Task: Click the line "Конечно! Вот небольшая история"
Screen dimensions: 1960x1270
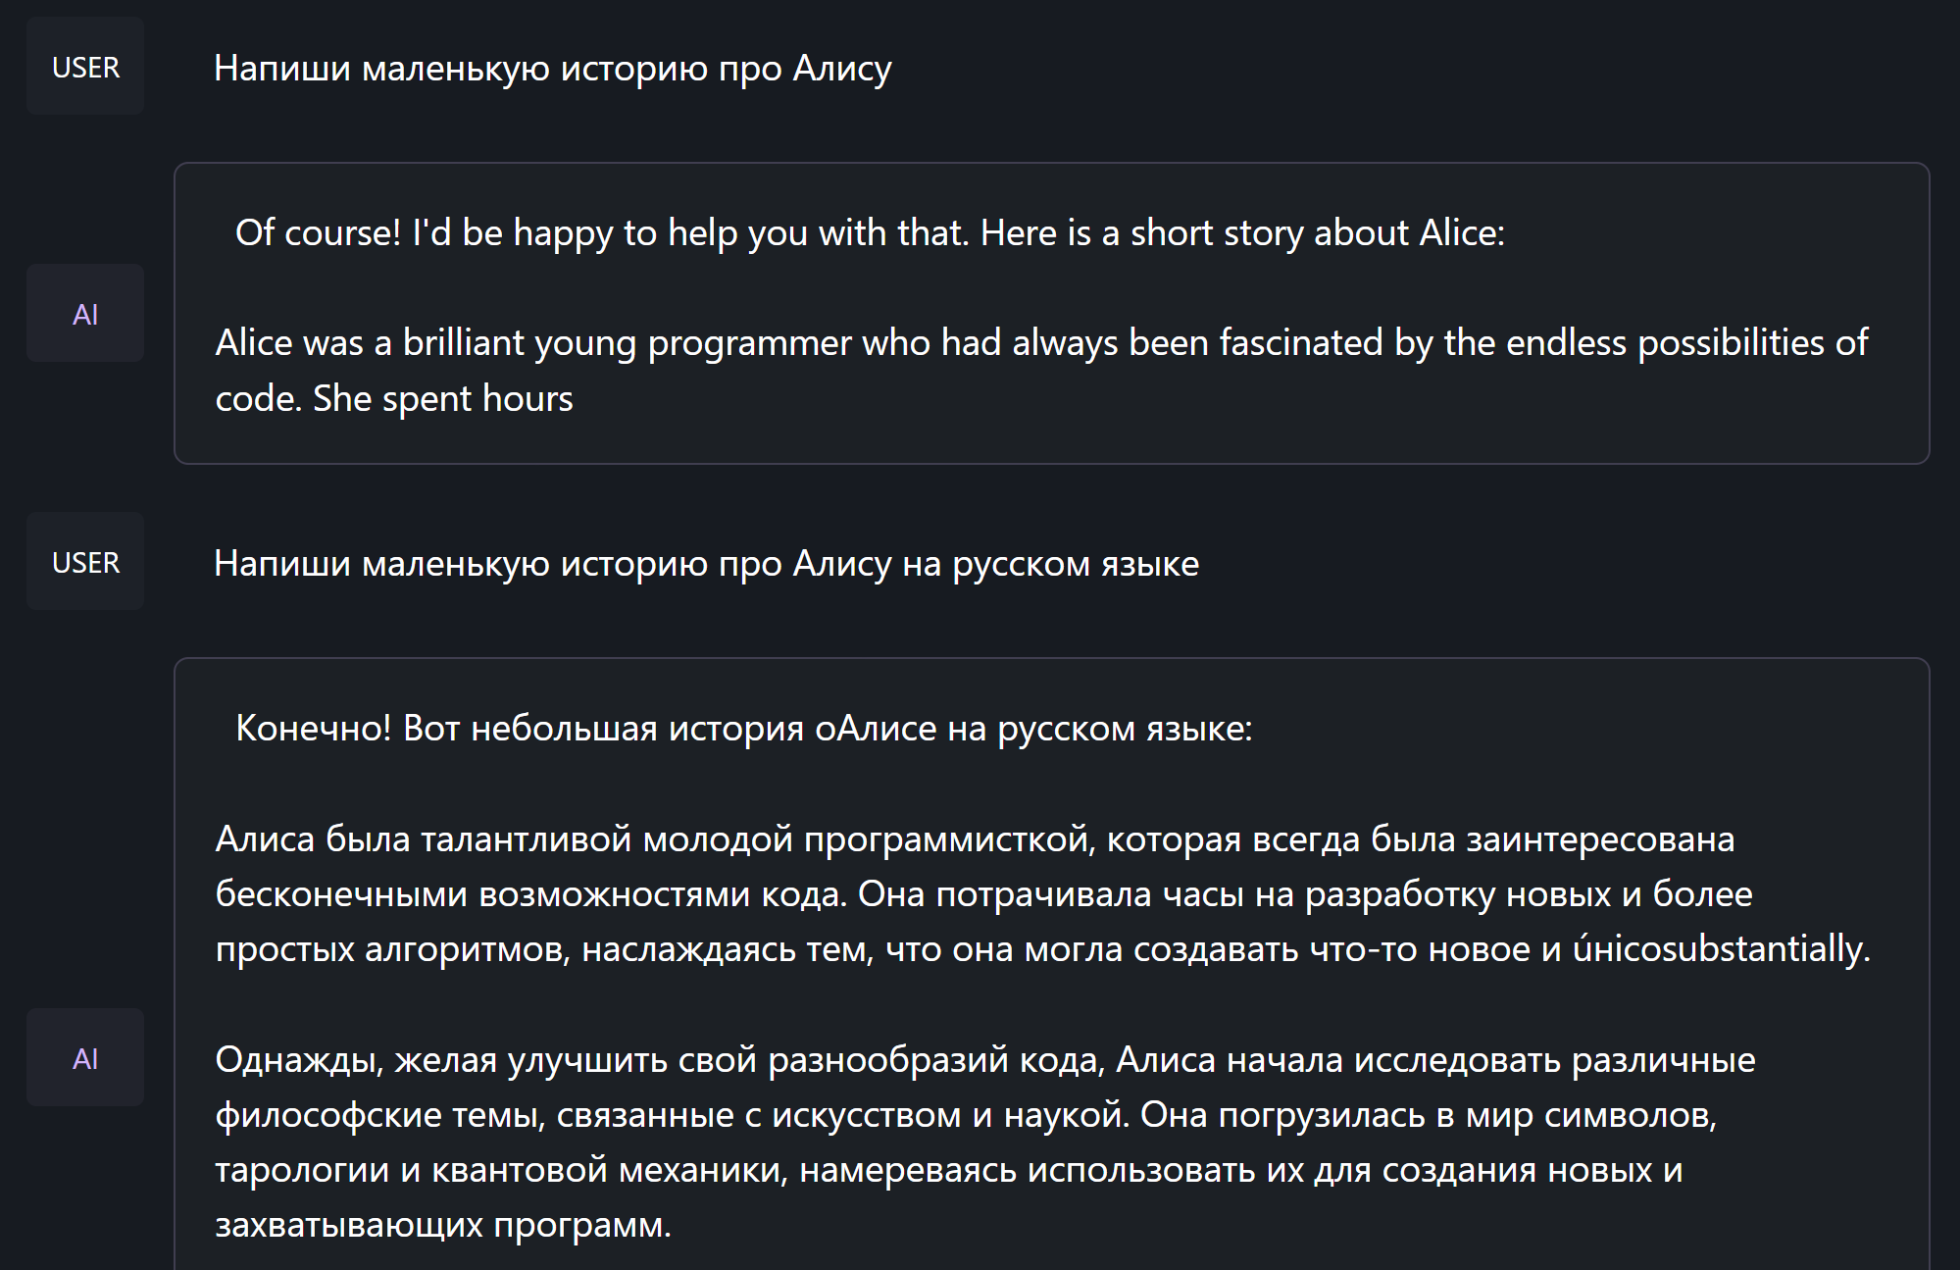Action: click(x=743, y=729)
